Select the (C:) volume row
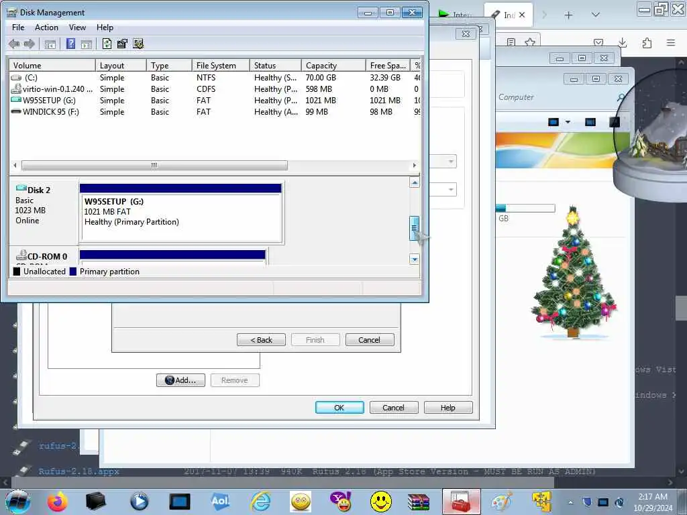Screen dimensions: 687x515 215,78
